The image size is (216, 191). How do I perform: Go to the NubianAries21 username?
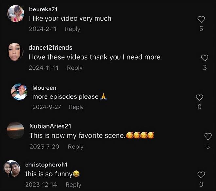point(50,126)
